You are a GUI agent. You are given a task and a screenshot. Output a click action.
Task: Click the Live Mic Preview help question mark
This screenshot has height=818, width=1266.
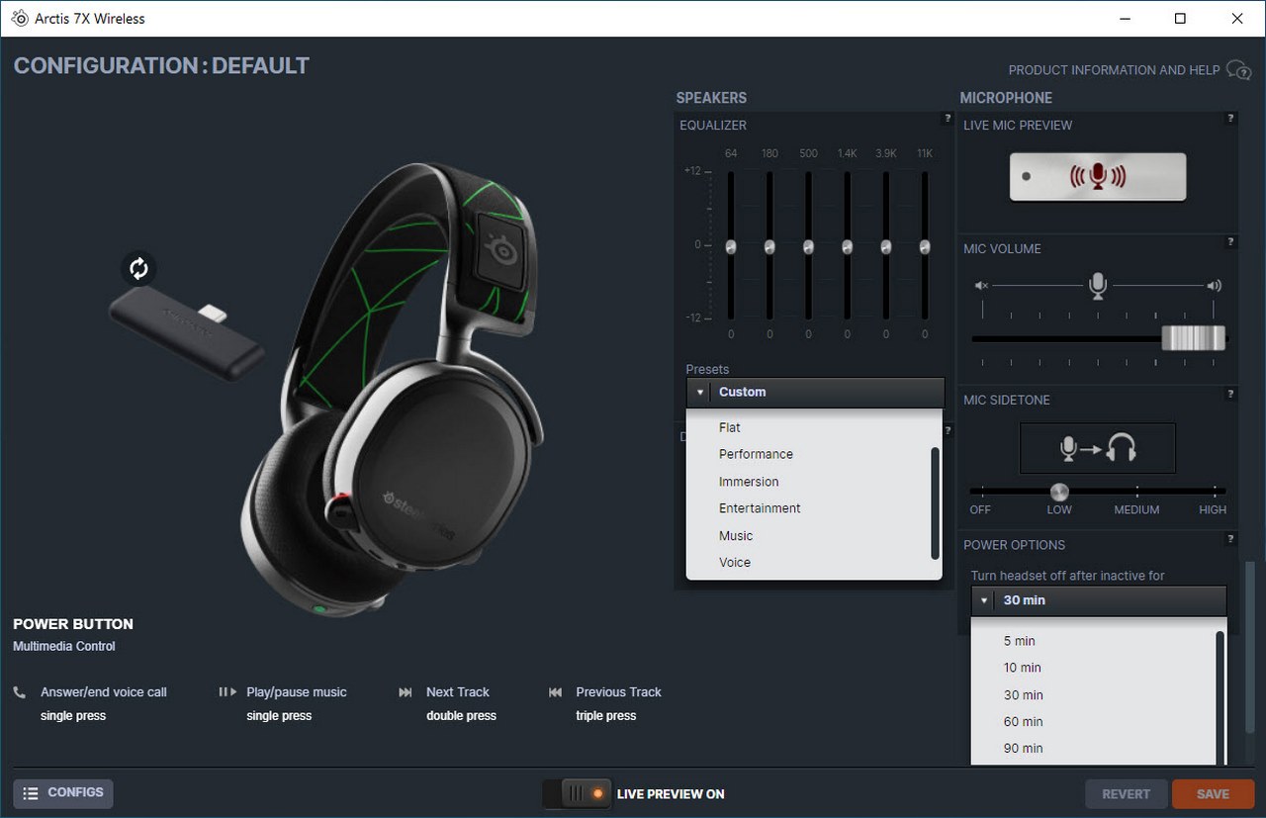(1231, 119)
